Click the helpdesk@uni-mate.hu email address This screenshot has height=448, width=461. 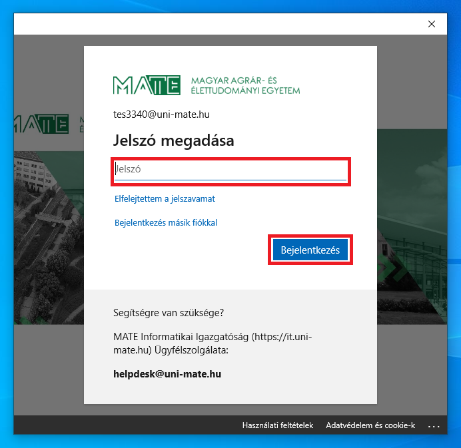tap(167, 374)
